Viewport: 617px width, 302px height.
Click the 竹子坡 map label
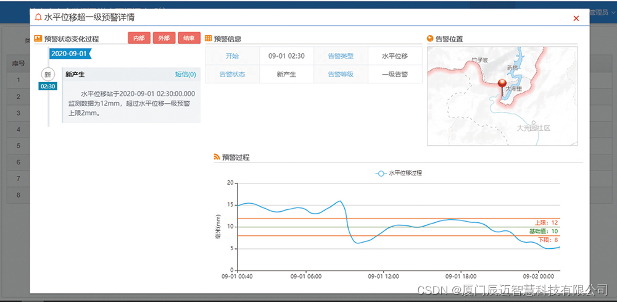tap(479, 60)
